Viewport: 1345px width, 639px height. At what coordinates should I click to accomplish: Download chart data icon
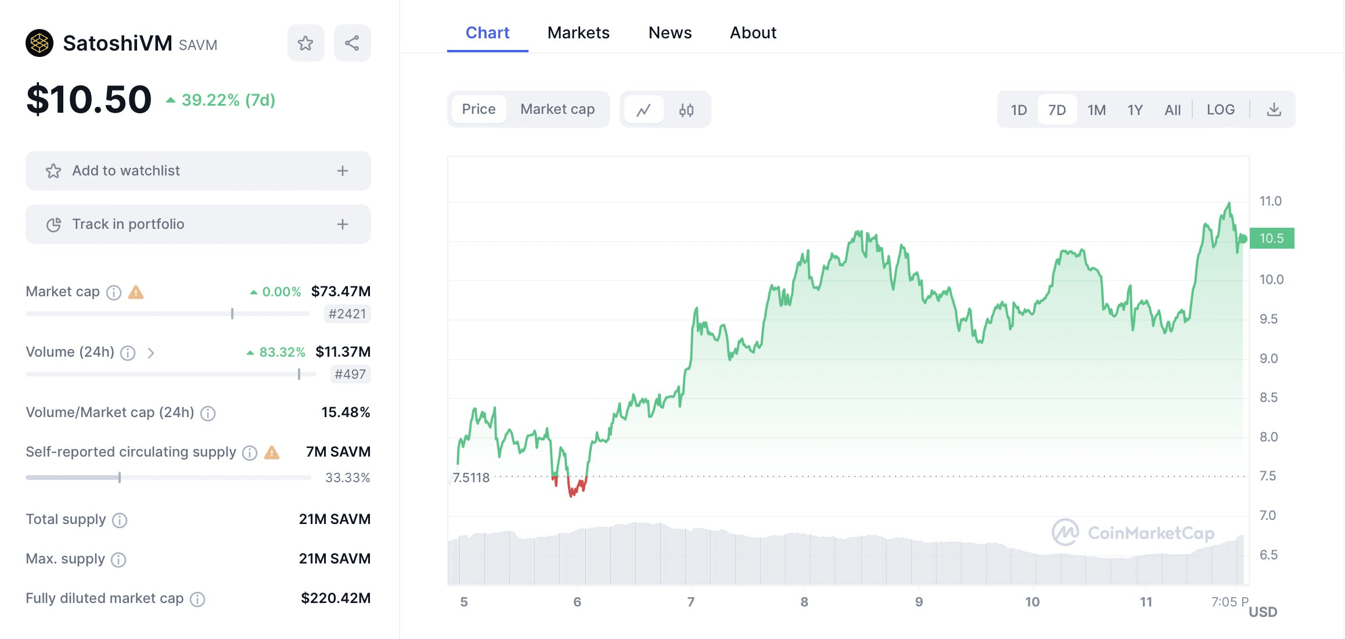tap(1274, 110)
